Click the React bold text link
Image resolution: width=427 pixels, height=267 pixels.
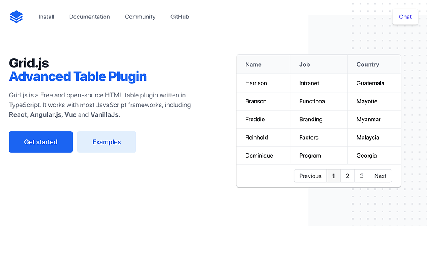pos(18,114)
